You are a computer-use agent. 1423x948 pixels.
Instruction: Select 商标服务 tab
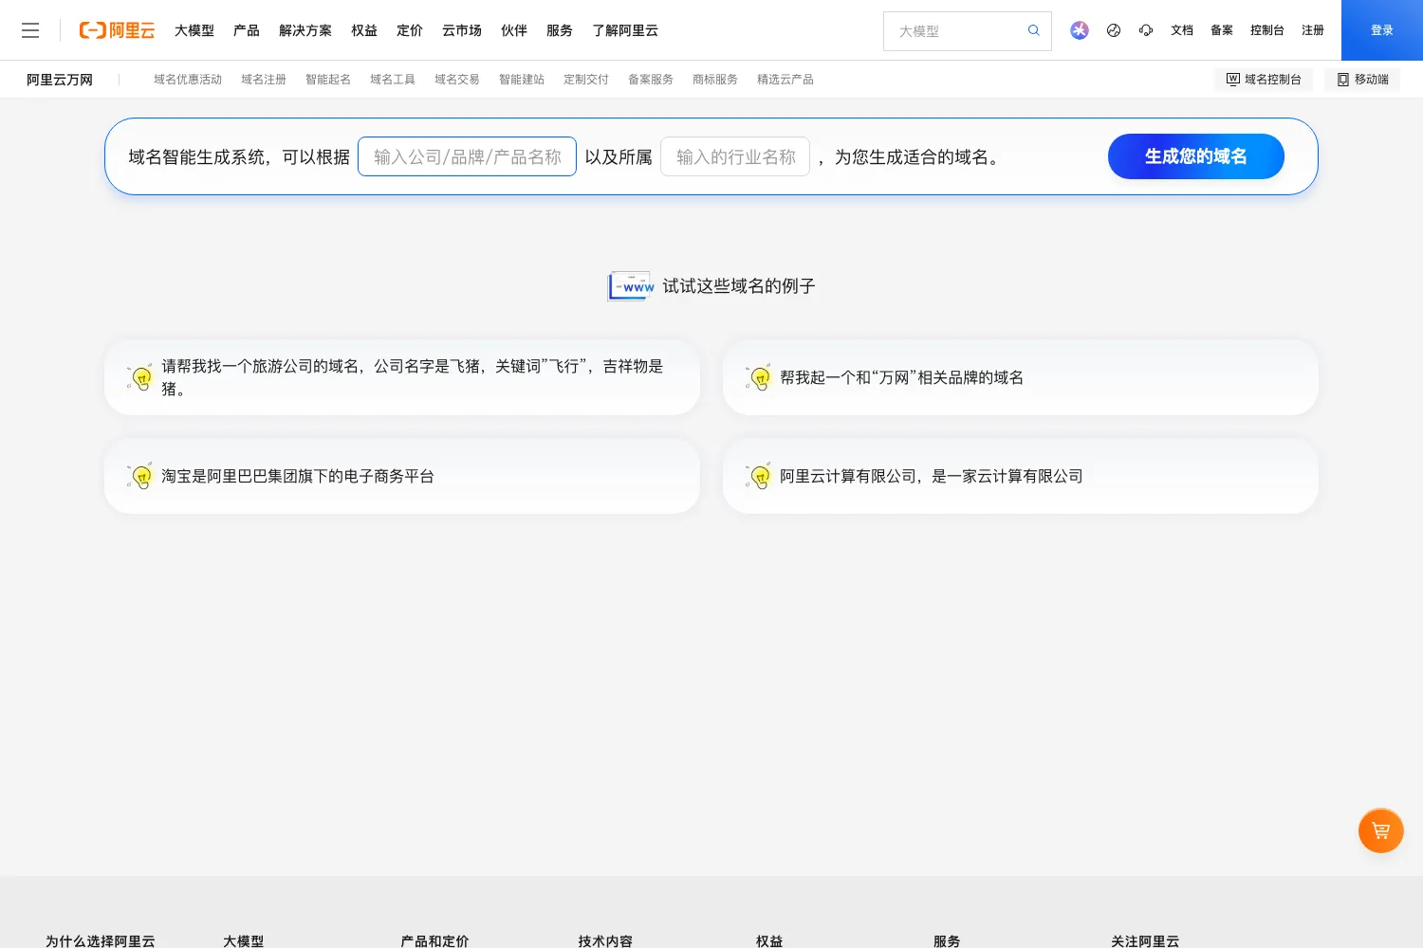[x=715, y=80]
